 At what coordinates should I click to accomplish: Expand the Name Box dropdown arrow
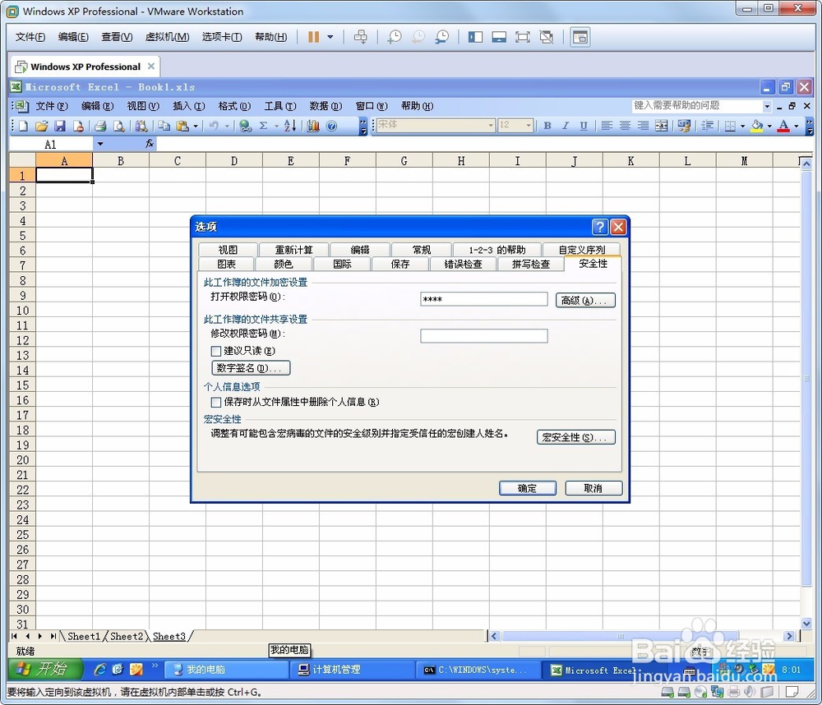click(x=99, y=144)
